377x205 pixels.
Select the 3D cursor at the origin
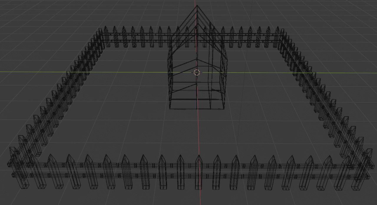pos(197,73)
